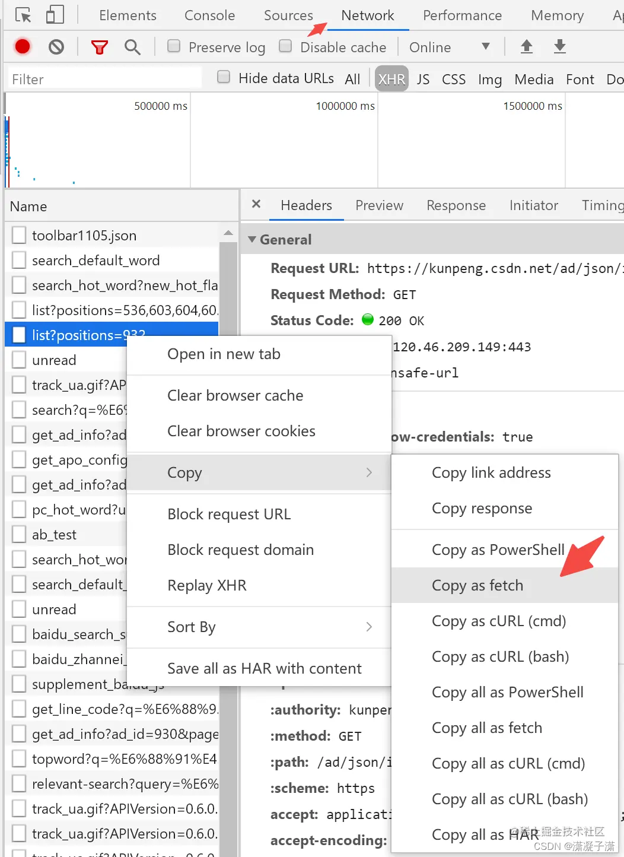Screen dimensions: 624x857
Task: Filter requests by All types
Action: pos(352,79)
